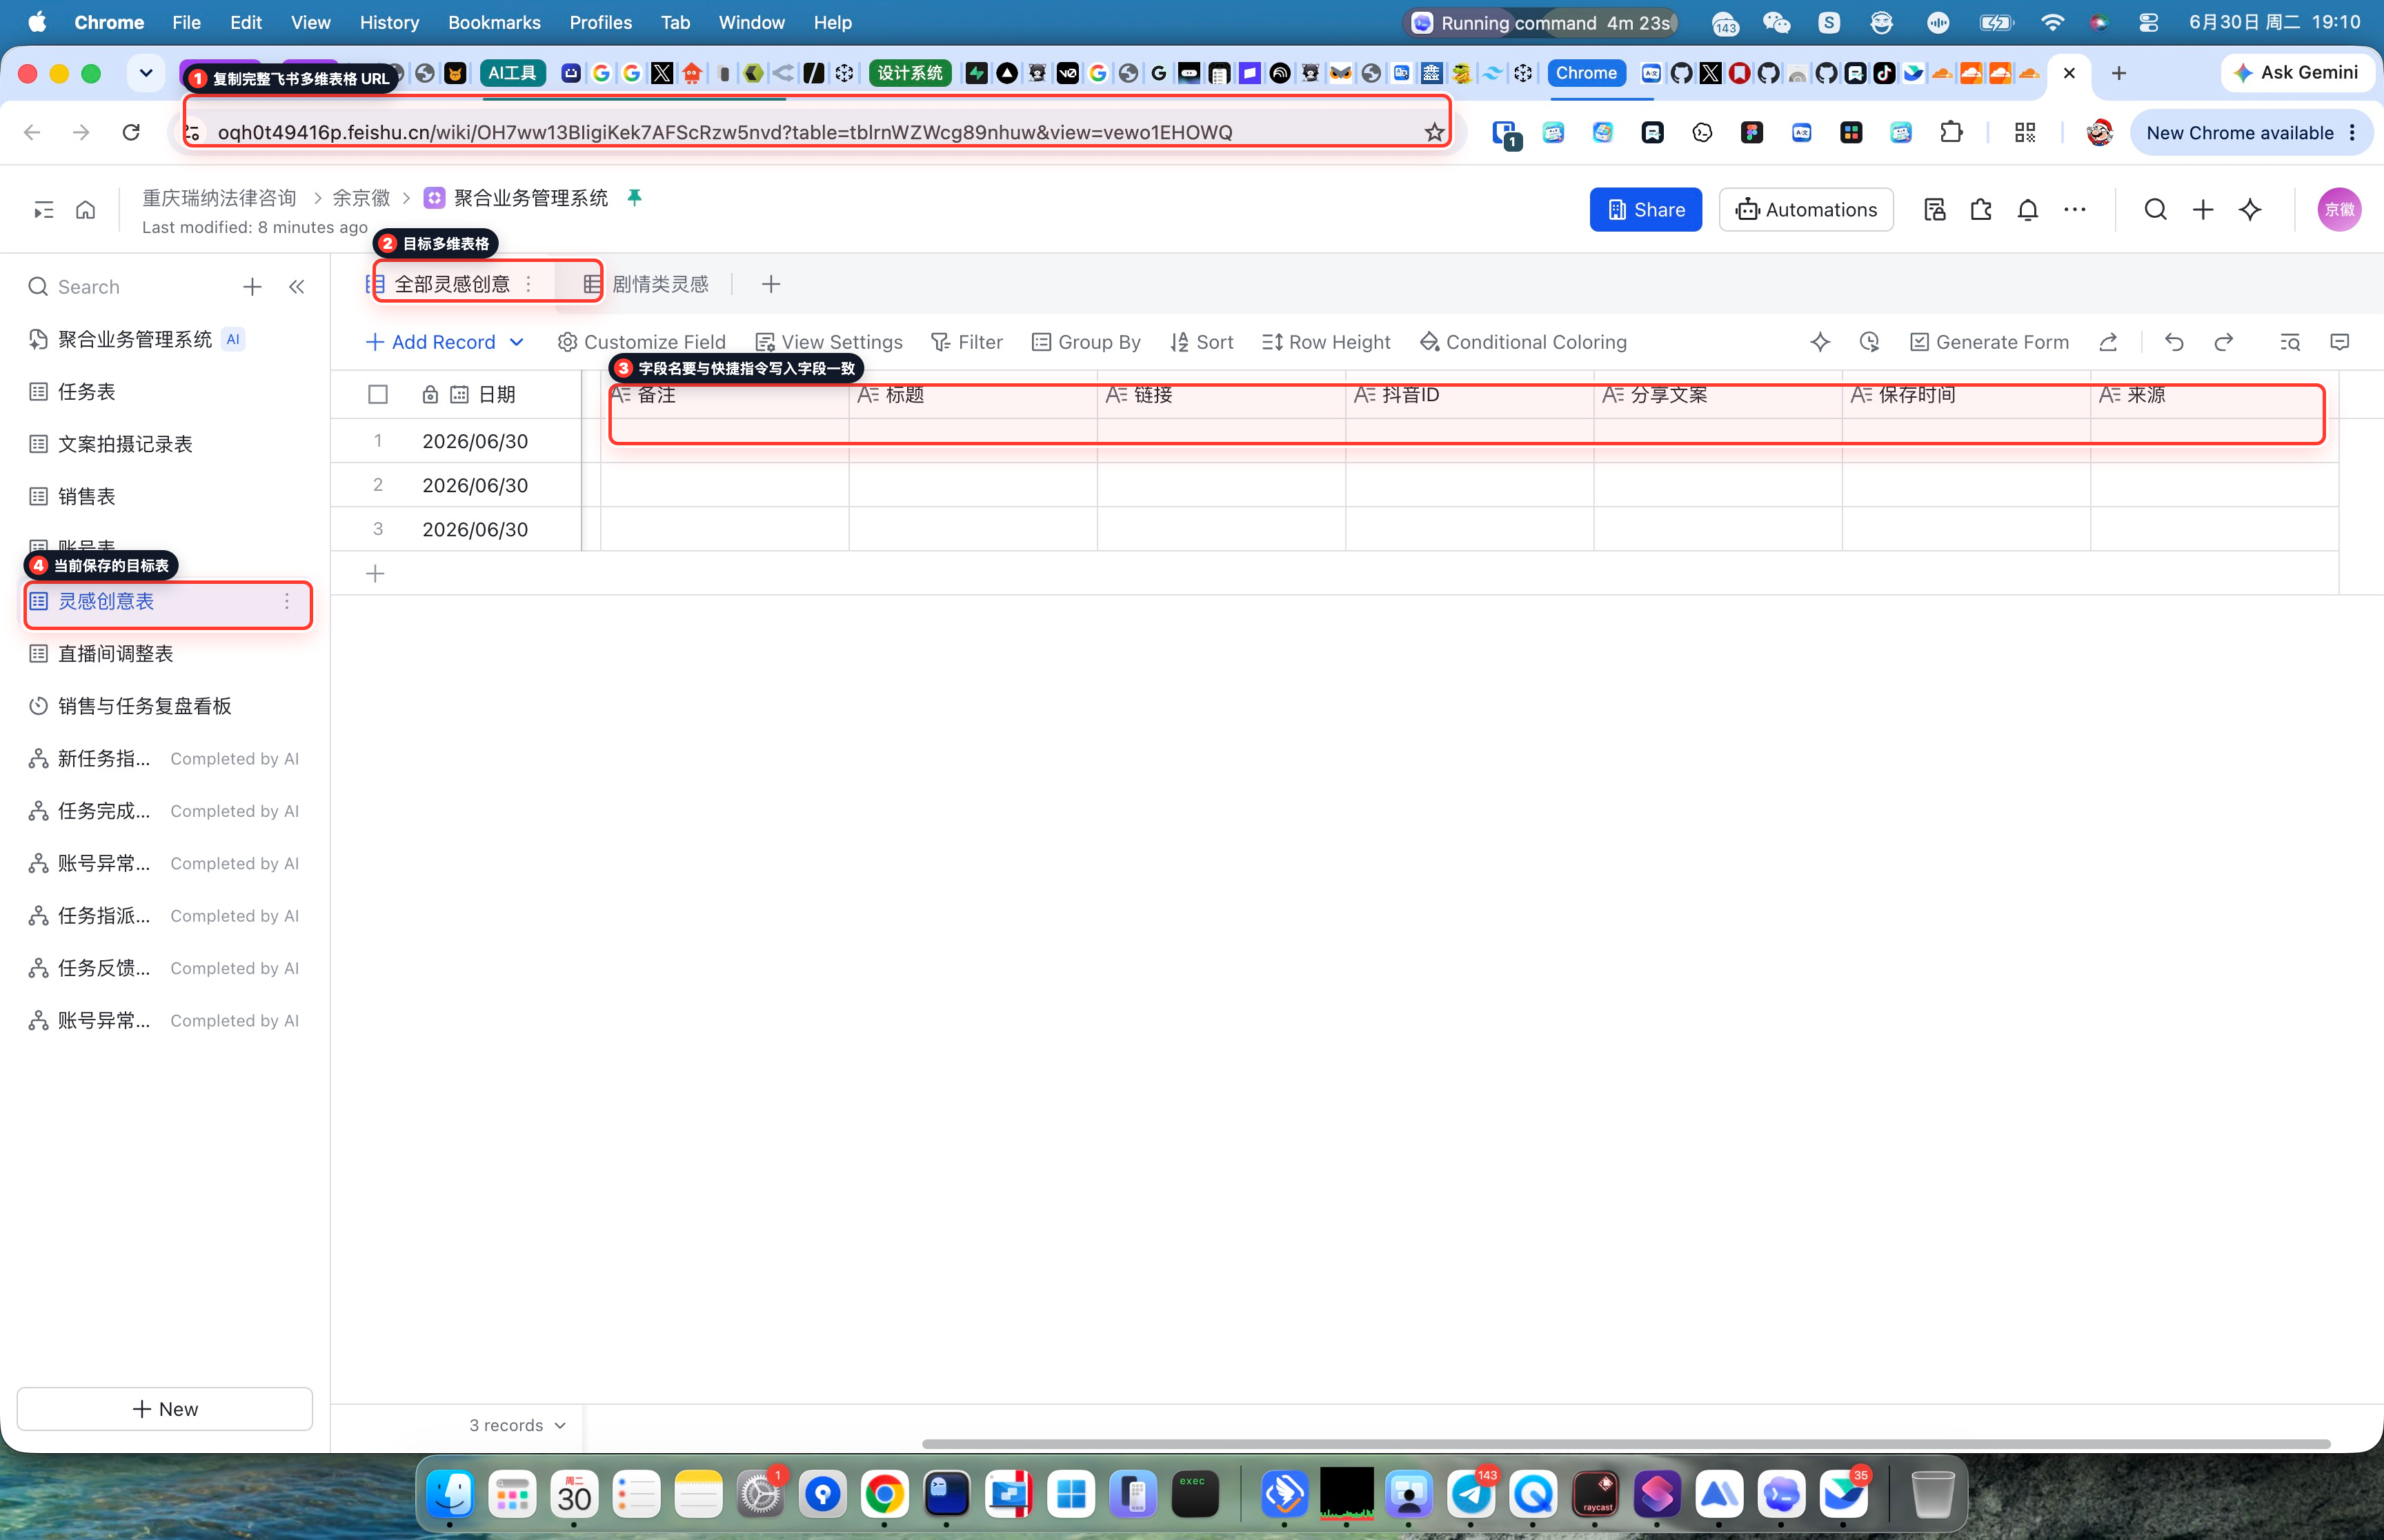Open 销售与任务复盘看板 dashboard
Screen dimensions: 2384x1540
(x=165, y=706)
